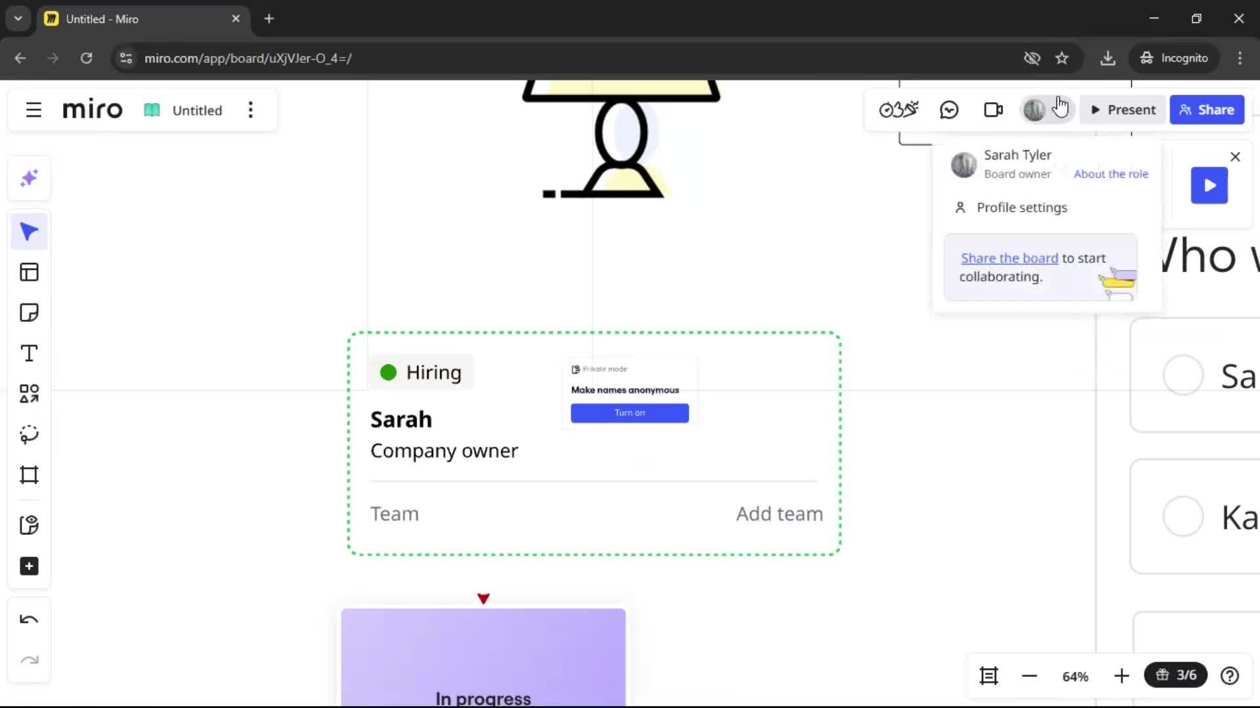Click the blue Share button
Viewport: 1260px width, 708px height.
click(1207, 109)
